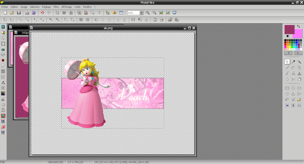
Task: Click the red star icon in left sidebar
Action: pyautogui.click(x=3, y=60)
